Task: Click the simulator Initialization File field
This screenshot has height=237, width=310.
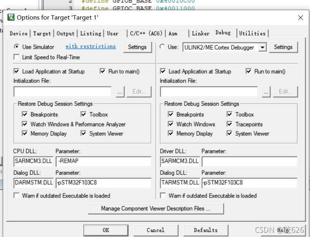Action: pos(62,92)
